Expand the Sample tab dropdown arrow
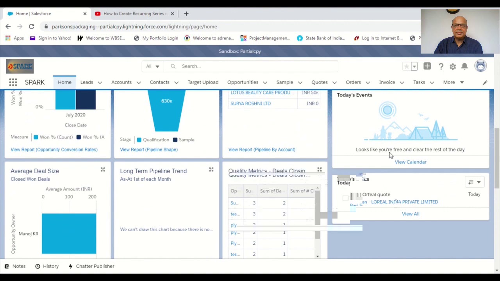500x281 pixels. pyautogui.click(x=300, y=83)
